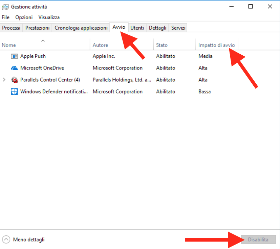The height and width of the screenshot is (249, 280).
Task: Expand the Parallels Control Center group
Action: point(4,80)
